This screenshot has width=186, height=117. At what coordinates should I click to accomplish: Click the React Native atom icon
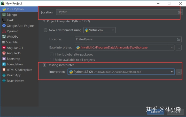point(4,81)
